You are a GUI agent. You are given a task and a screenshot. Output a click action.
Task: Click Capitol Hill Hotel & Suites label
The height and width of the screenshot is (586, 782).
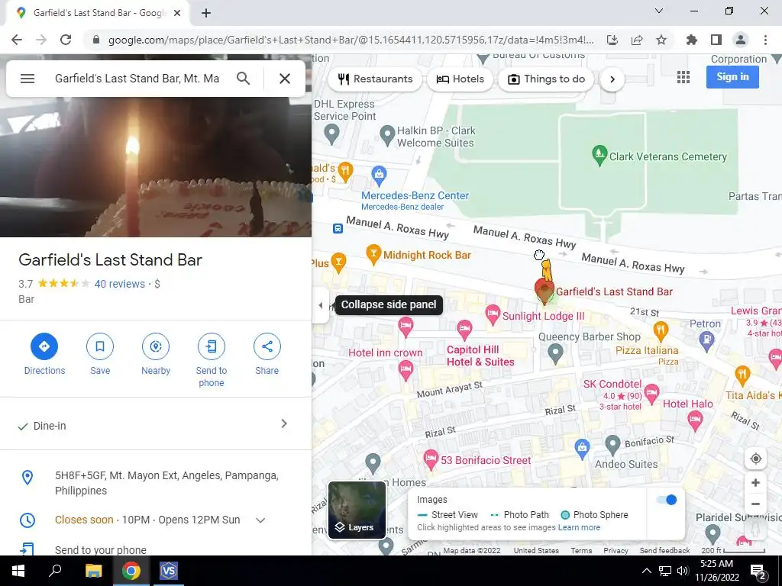tap(480, 356)
